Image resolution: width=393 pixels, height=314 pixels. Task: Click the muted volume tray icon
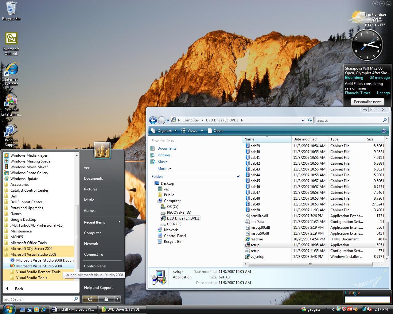point(369,309)
